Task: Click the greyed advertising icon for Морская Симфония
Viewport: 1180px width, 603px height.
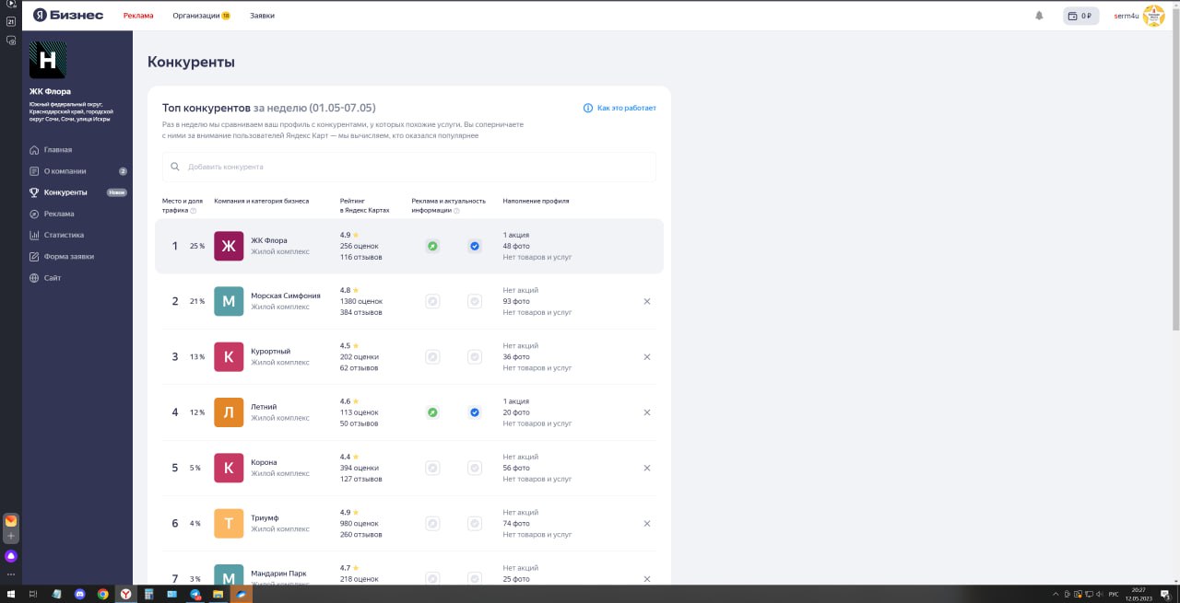Action: (x=432, y=301)
